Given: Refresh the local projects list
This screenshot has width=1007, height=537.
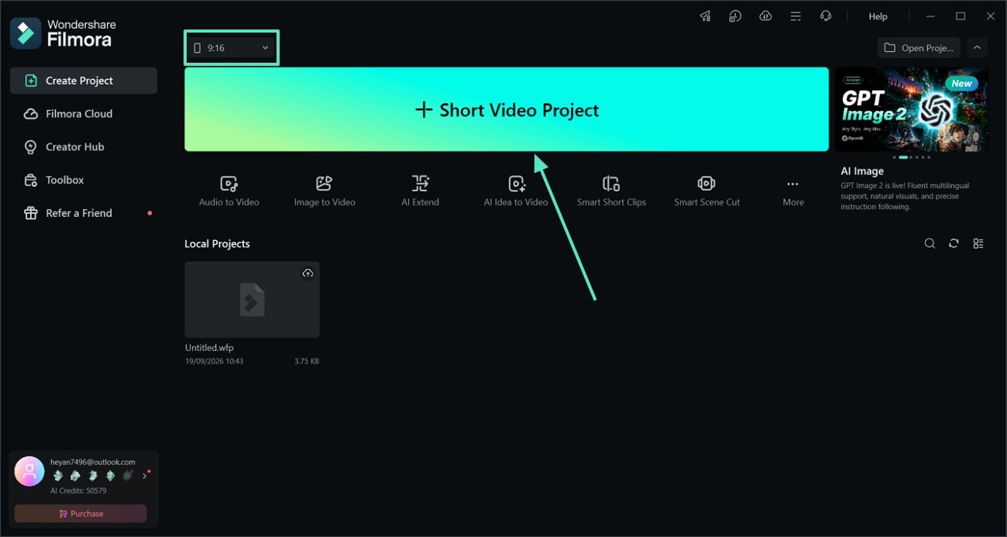Looking at the screenshot, I should click(x=954, y=243).
